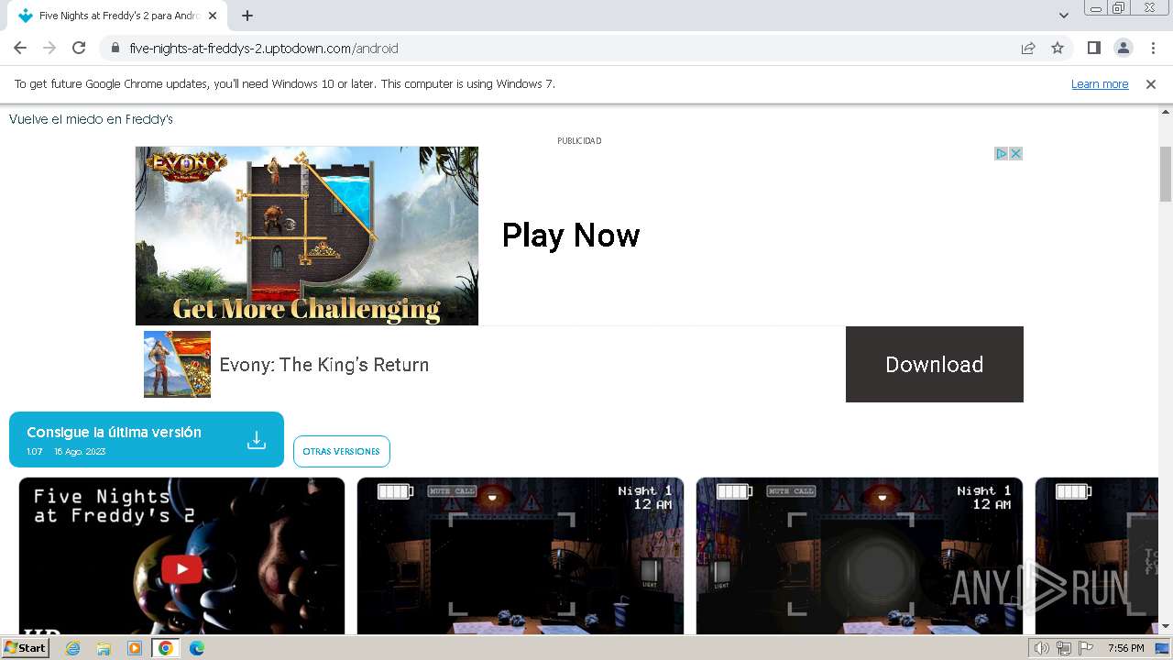Click the Evony ad banner image
The image size is (1173, 660).
tap(307, 236)
